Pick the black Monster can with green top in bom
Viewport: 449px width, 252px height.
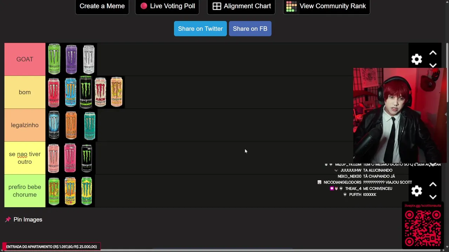[x=86, y=92]
